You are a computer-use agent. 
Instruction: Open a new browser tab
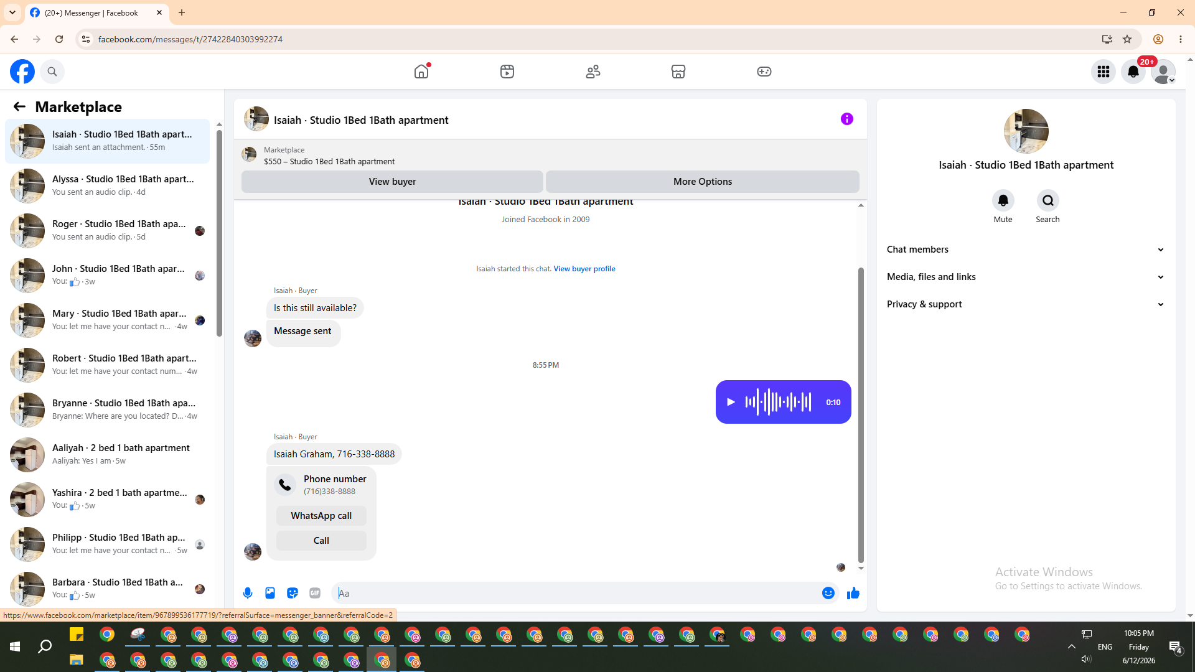pyautogui.click(x=182, y=12)
